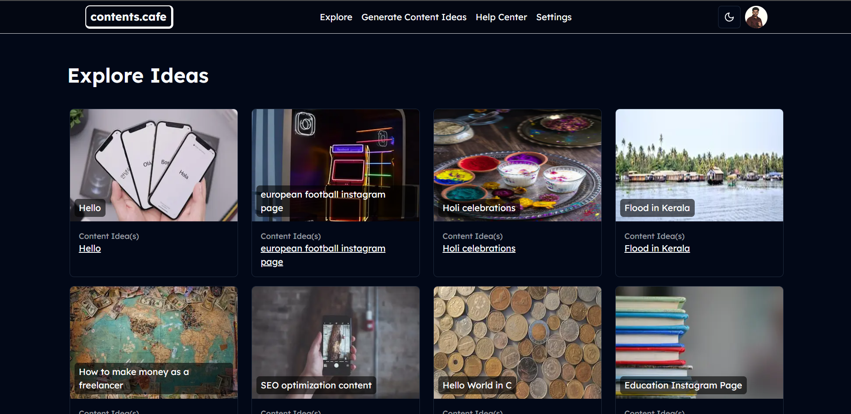Open the Kerala houseboats thumbnail

pos(699,165)
